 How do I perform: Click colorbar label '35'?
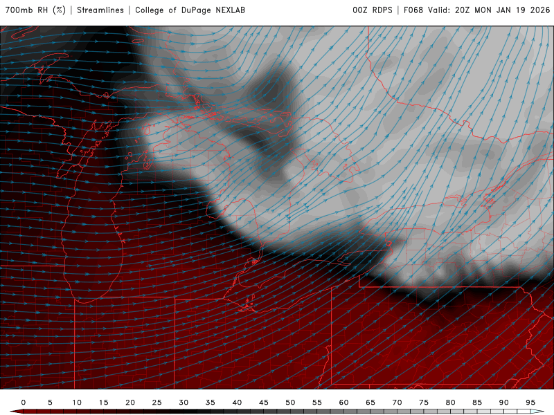(211, 403)
